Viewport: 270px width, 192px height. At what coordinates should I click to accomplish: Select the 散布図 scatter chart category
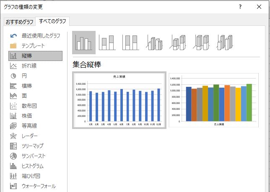35,106
